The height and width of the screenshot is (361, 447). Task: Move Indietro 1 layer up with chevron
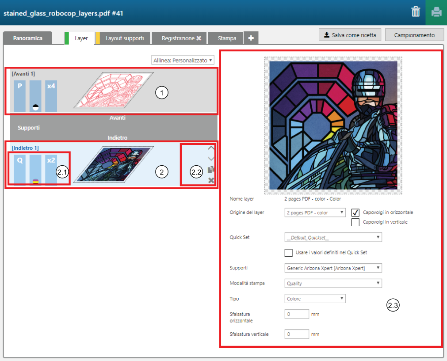(211, 148)
